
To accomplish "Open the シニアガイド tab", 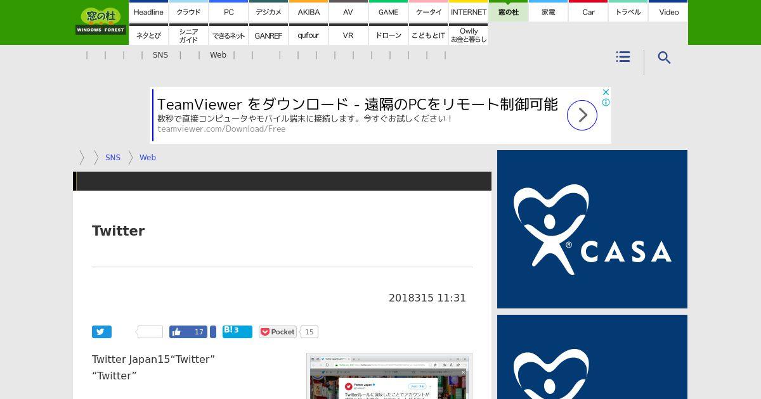I will tap(188, 35).
